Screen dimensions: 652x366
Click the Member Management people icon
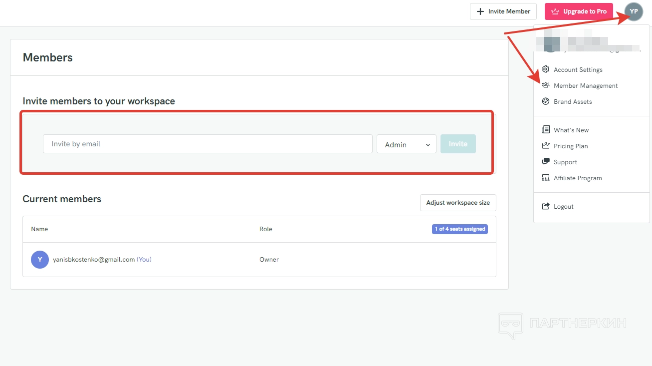[x=546, y=85]
